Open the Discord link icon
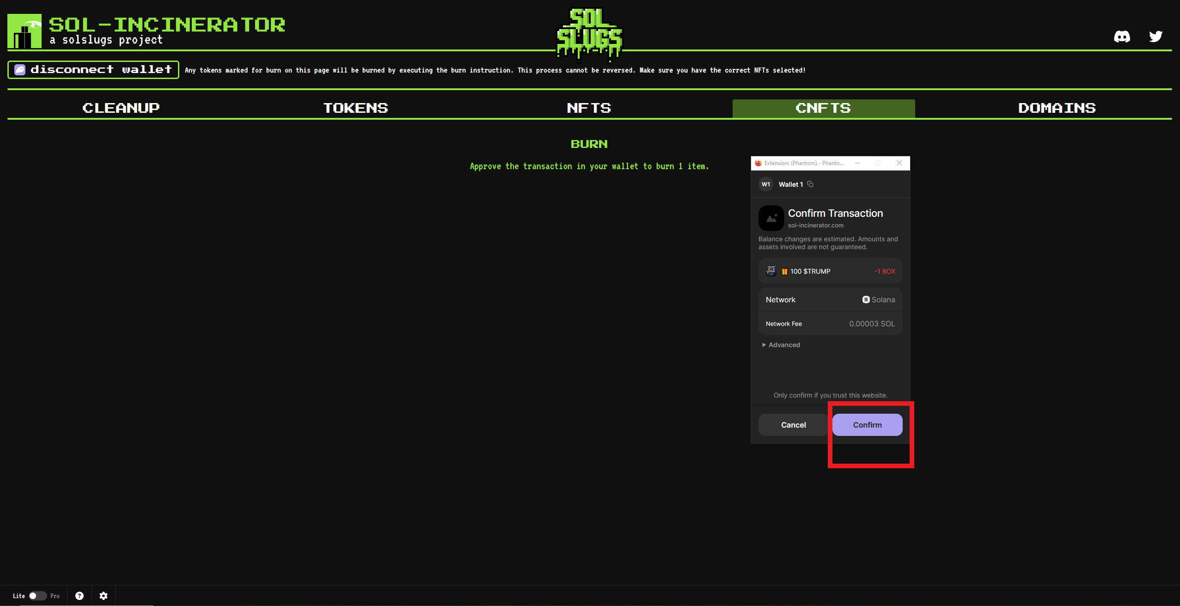Screen dimensions: 1180x606 pyautogui.click(x=1122, y=37)
